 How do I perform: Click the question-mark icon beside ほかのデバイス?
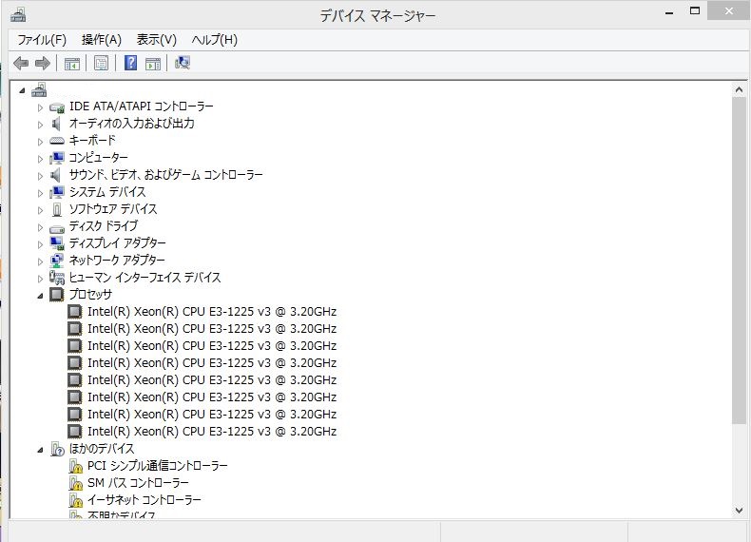click(57, 449)
